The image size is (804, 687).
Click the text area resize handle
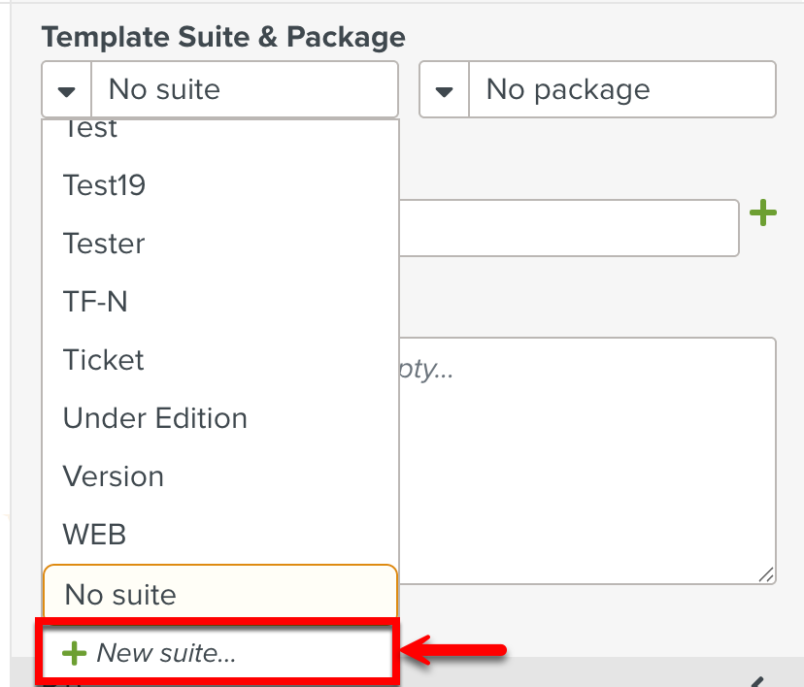pyautogui.click(x=767, y=574)
